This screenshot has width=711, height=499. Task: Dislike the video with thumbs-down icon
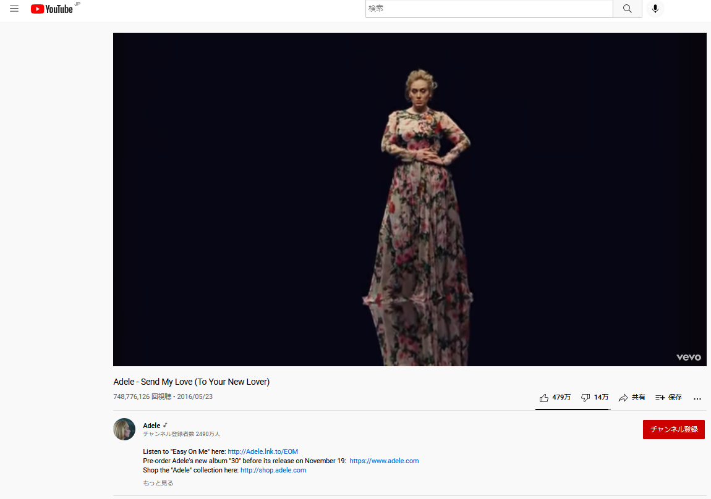coord(585,398)
